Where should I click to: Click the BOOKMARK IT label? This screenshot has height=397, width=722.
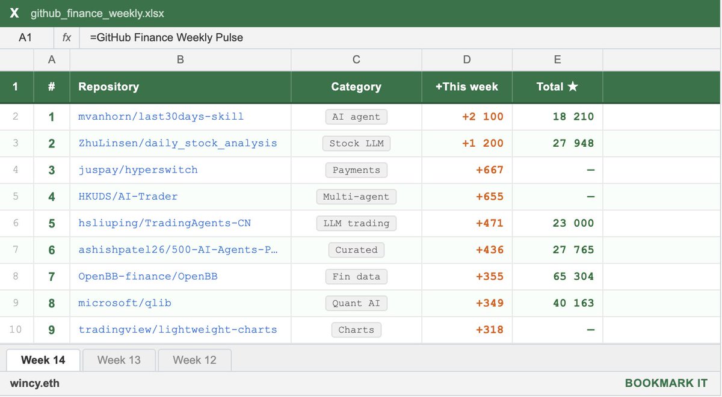click(x=666, y=383)
